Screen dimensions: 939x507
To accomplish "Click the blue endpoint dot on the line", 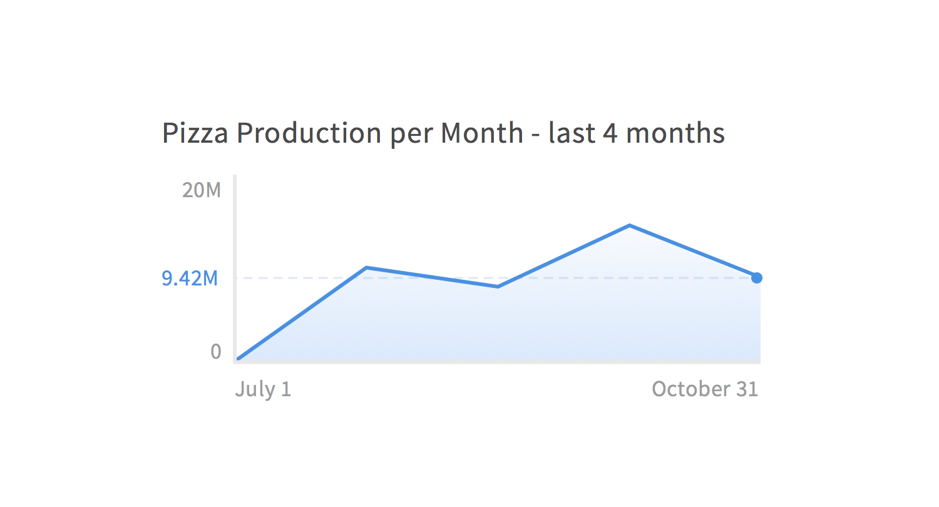I will (x=757, y=277).
